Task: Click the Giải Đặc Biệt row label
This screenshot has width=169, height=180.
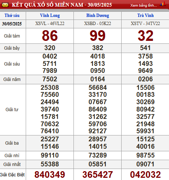Action: click(12, 174)
